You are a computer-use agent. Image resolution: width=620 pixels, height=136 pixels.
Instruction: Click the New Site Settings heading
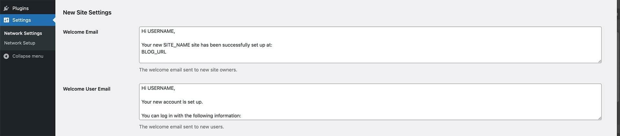pyautogui.click(x=87, y=13)
